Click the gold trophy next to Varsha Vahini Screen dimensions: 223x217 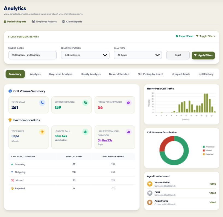pyautogui.click(x=150, y=184)
